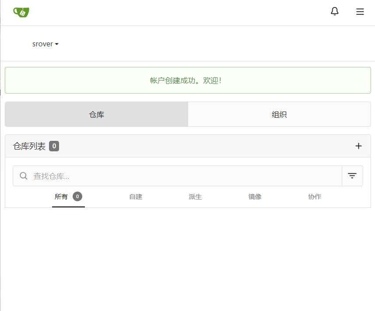
Task: Enable the 派生 repository filter
Action: pyautogui.click(x=195, y=196)
